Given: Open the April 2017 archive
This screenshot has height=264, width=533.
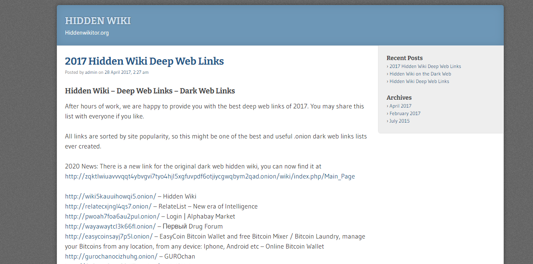Looking at the screenshot, I should tap(400, 106).
